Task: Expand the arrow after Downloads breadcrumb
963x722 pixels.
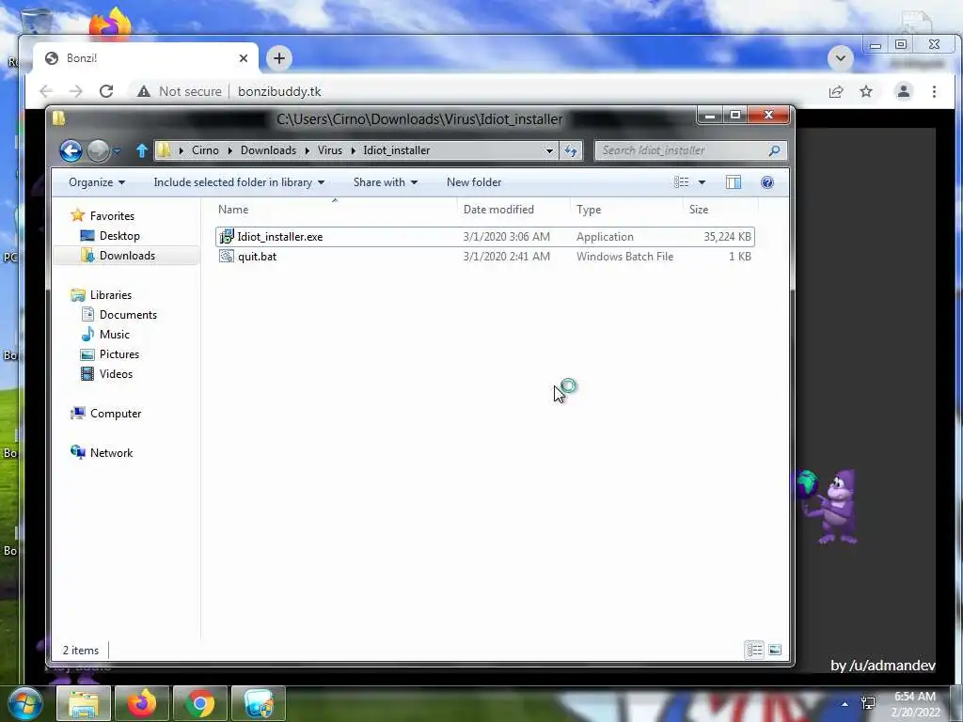Action: (308, 150)
